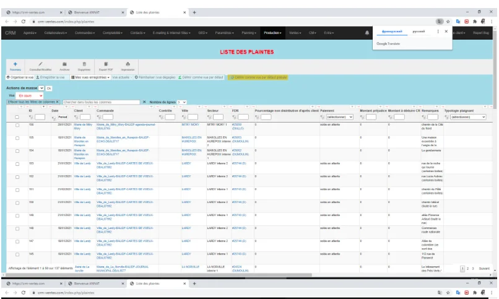The width and height of the screenshot is (499, 299).
Task: Open the Typologie plaignant filter dropdown
Action: point(468,116)
